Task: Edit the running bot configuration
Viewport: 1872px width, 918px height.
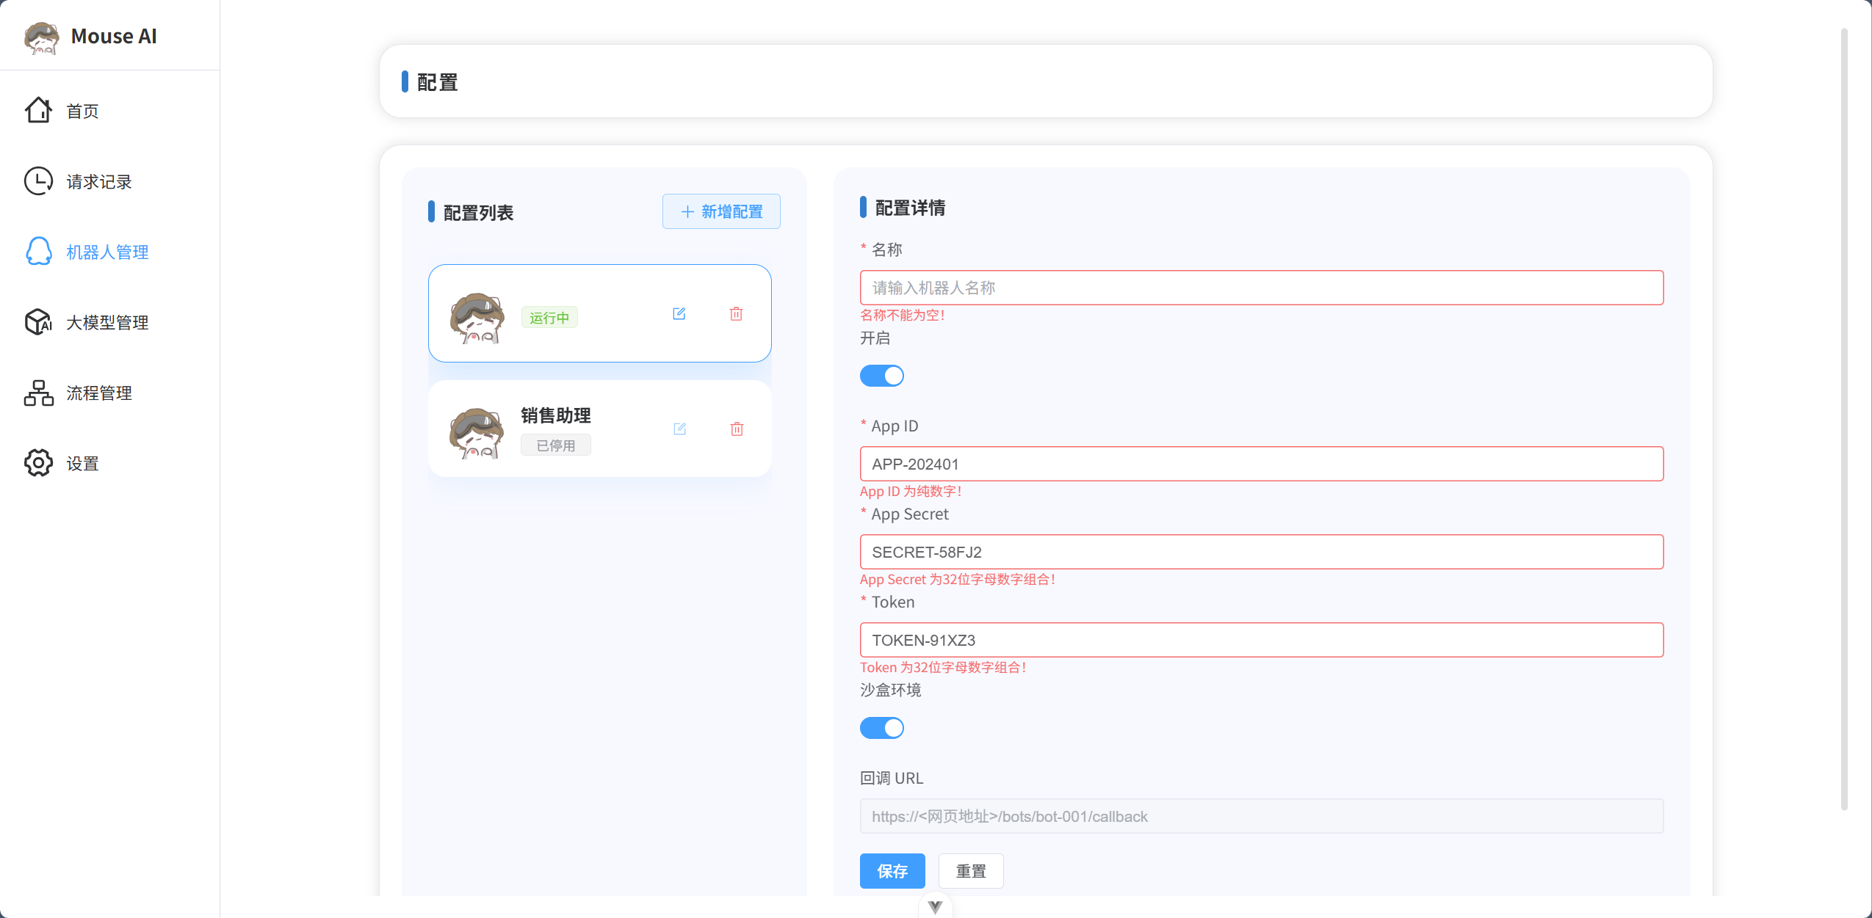Action: (x=679, y=314)
